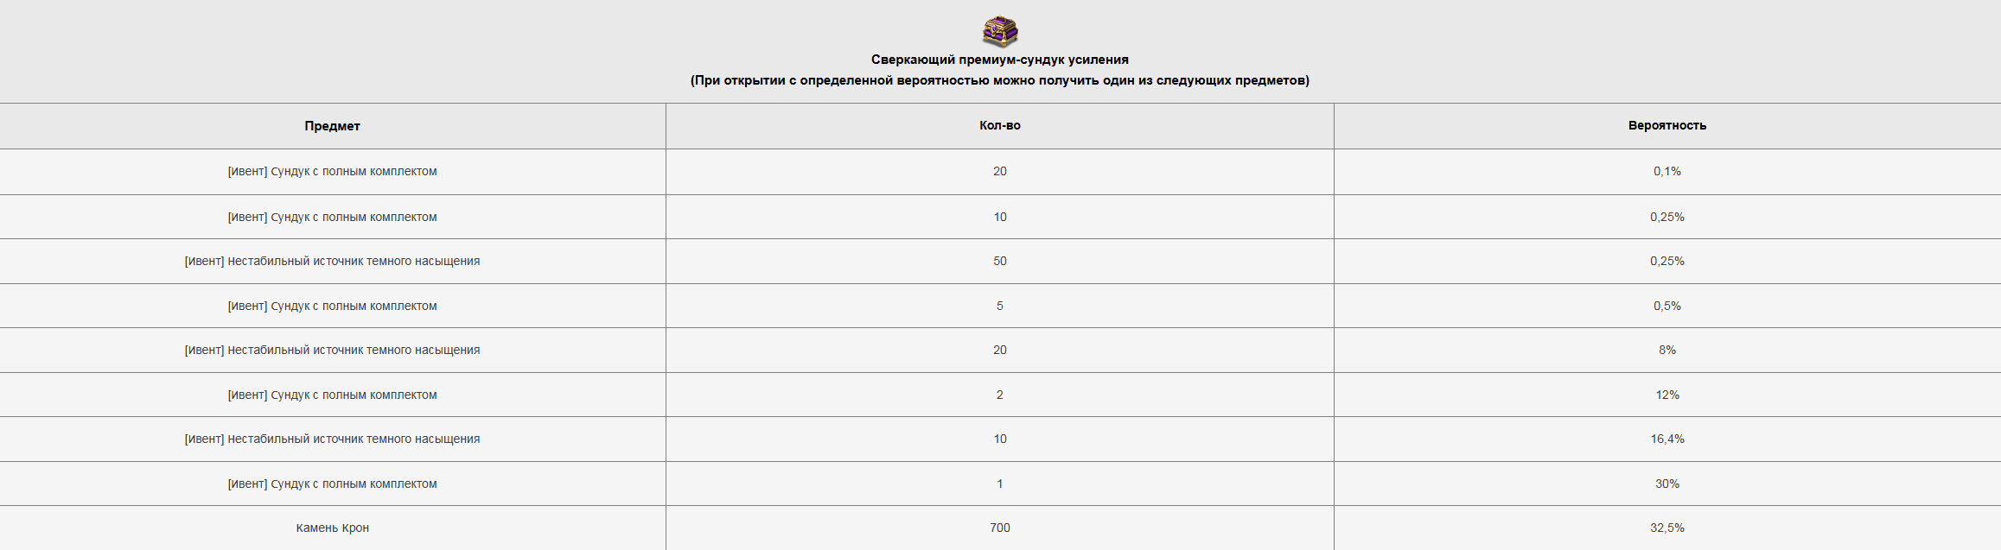This screenshot has width=2001, height=550.
Task: Click the Кол-во column header
Action: (1000, 125)
